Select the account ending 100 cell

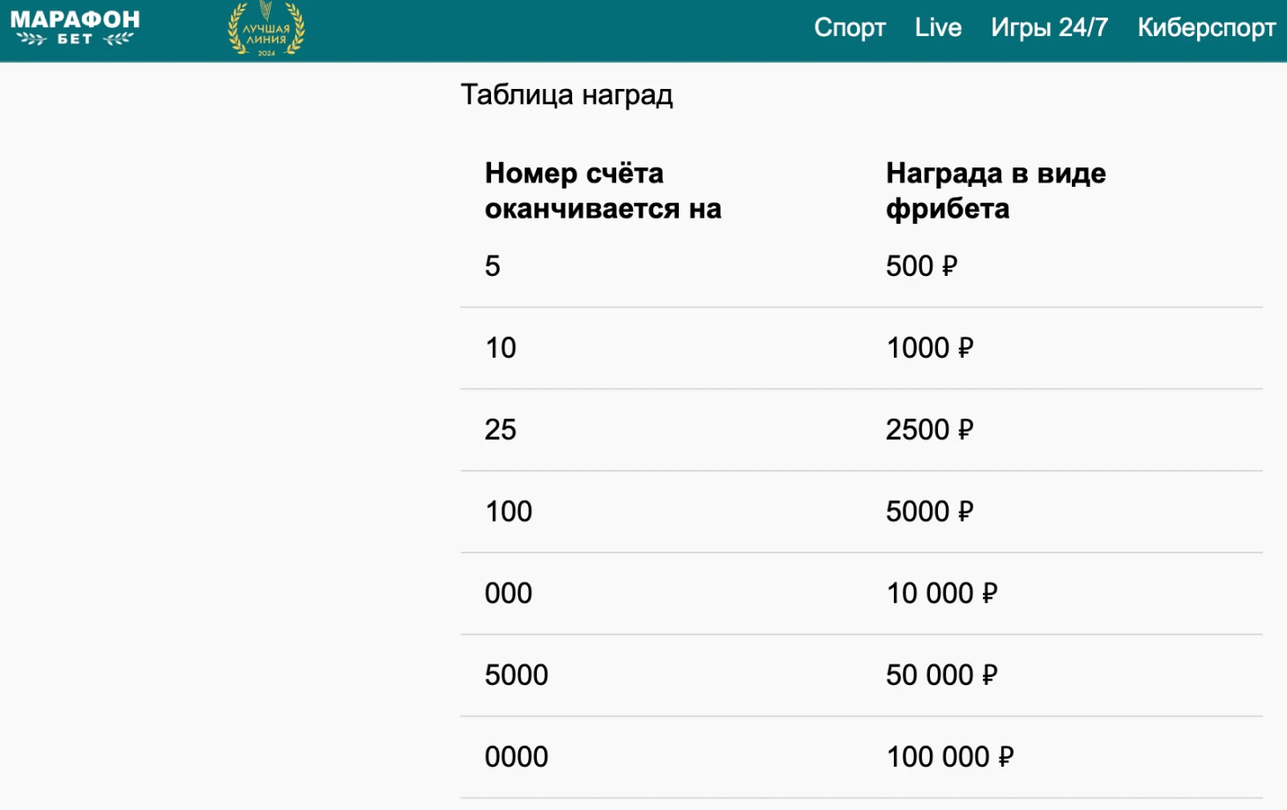tap(509, 512)
